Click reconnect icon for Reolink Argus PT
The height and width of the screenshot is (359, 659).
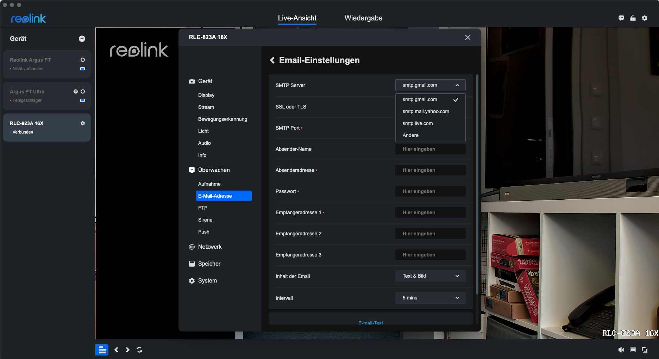83,60
